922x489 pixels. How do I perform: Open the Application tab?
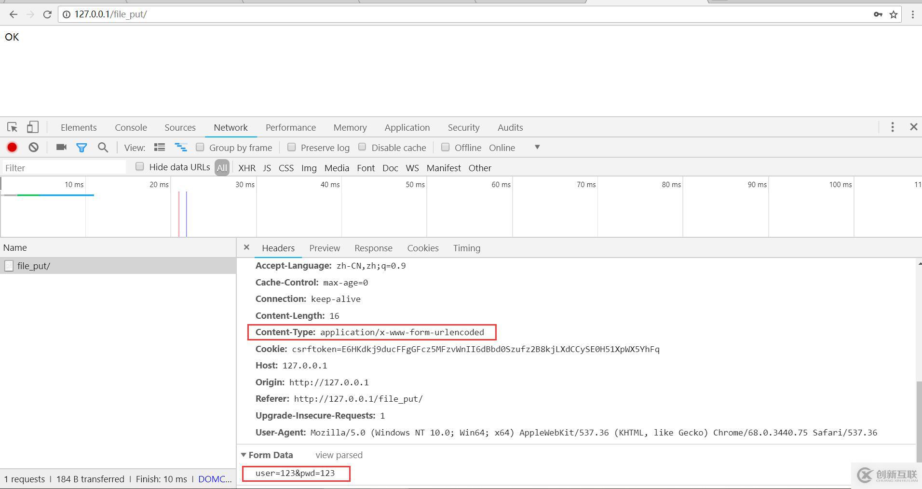pyautogui.click(x=407, y=127)
